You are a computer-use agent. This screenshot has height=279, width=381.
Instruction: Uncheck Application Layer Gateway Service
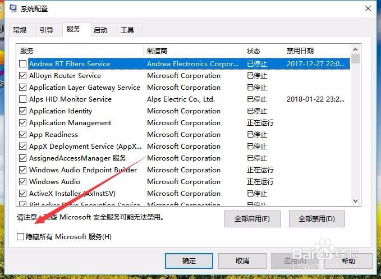[22, 87]
